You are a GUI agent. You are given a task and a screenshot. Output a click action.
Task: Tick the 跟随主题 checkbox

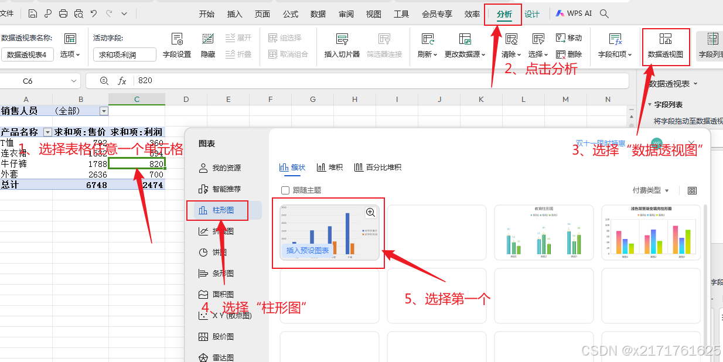click(x=285, y=190)
